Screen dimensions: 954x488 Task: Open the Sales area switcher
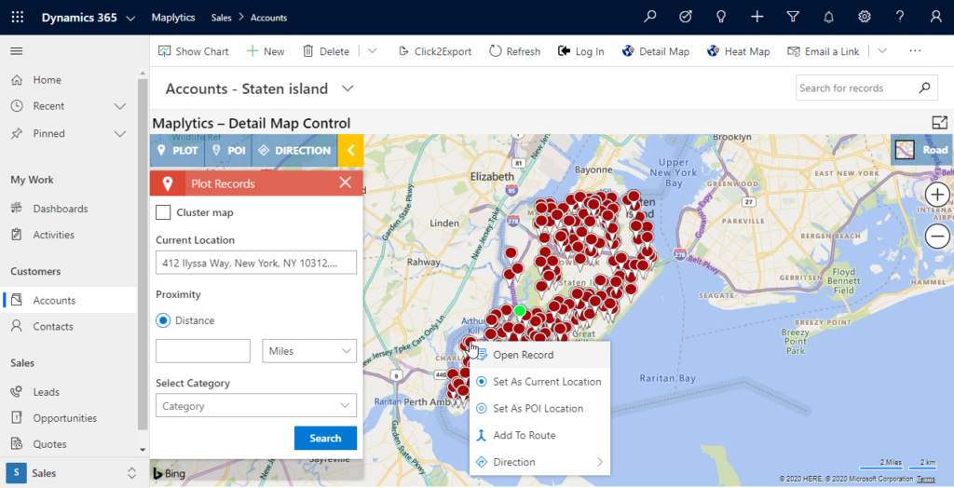click(75, 473)
